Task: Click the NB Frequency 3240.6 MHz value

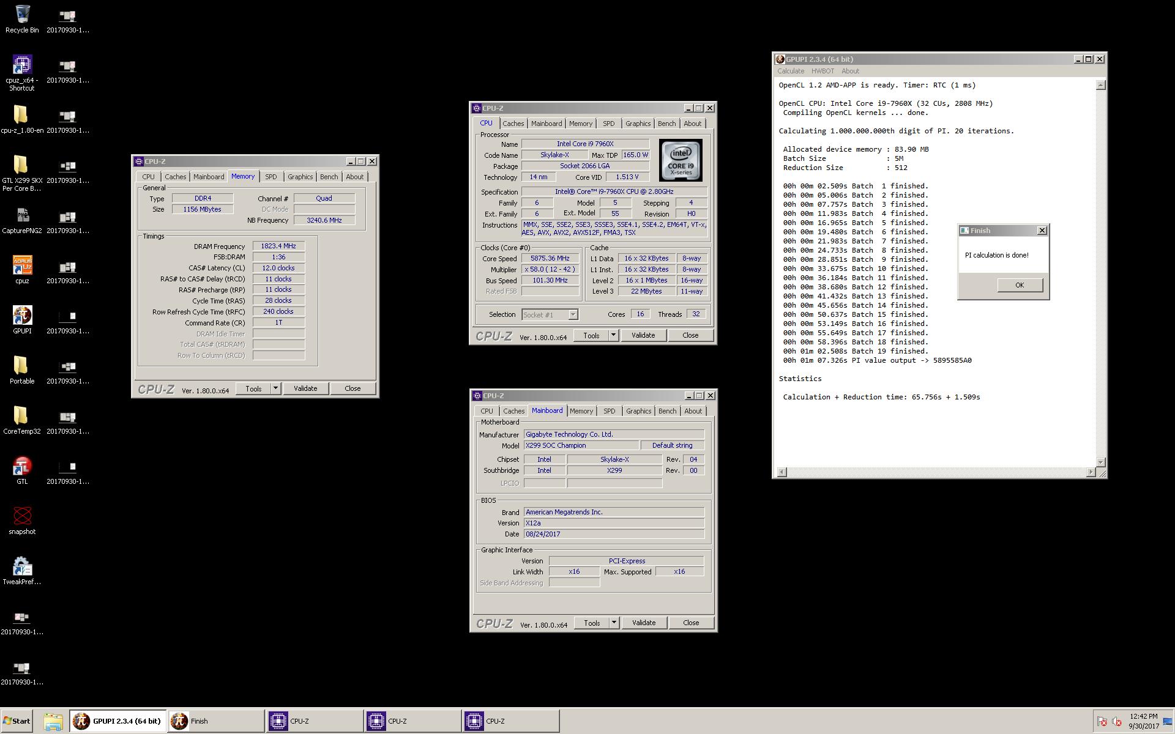Action: (324, 220)
